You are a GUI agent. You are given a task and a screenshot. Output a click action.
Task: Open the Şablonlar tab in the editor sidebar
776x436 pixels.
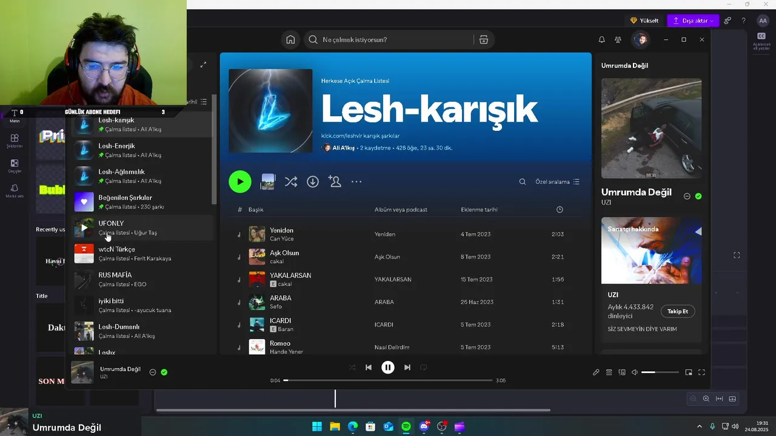[x=15, y=141]
